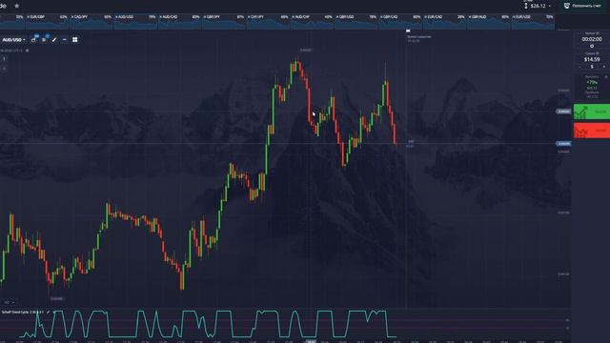Click the $14.59 trade amount field
The image size is (610, 343).
592,59
